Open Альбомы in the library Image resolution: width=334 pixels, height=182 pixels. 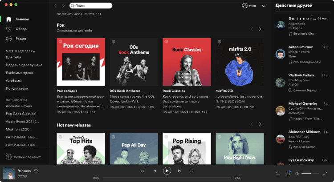[14, 81]
